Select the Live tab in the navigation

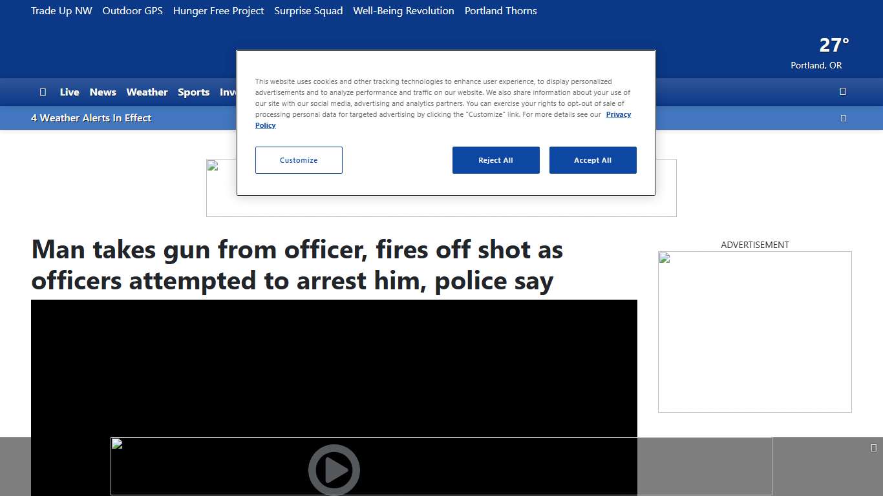pos(69,92)
